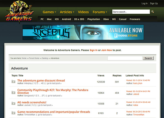This screenshot has height=118, width=164.
Task: Click the views count 125539
Action: click(101, 82)
